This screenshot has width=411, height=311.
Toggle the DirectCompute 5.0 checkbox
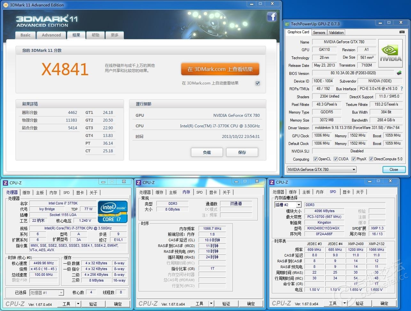pyautogui.click(x=371, y=159)
